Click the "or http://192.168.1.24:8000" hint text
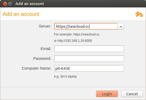Screen dimensions: 146x100 point(73,41)
